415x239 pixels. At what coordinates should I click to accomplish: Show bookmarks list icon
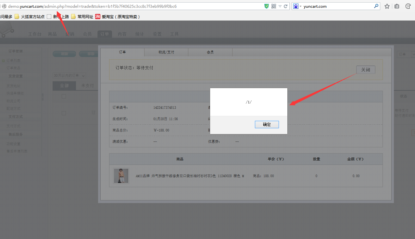tap(397, 6)
